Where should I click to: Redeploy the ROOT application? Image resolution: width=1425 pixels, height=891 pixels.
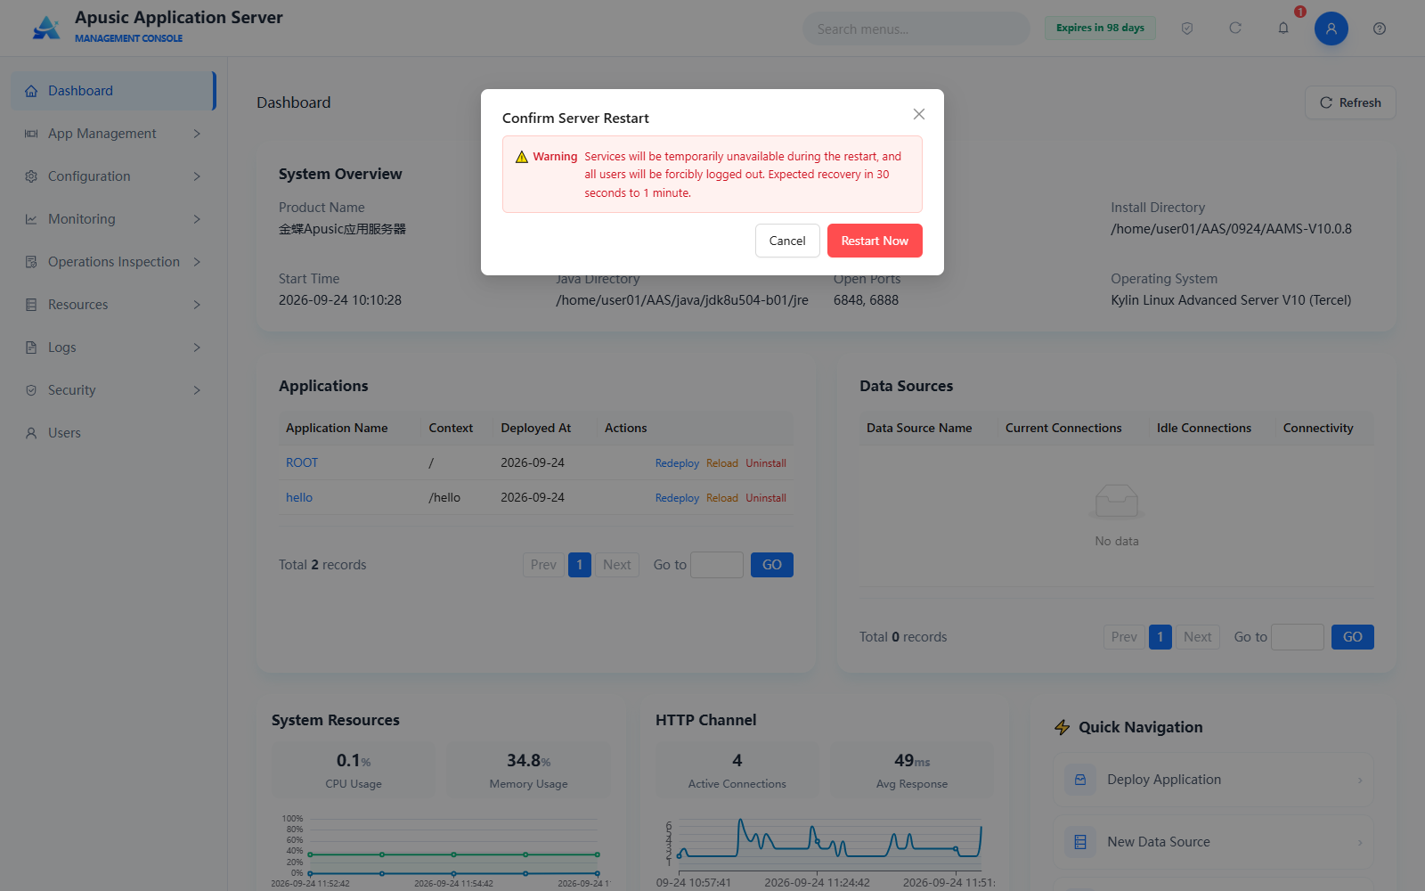pyautogui.click(x=677, y=463)
